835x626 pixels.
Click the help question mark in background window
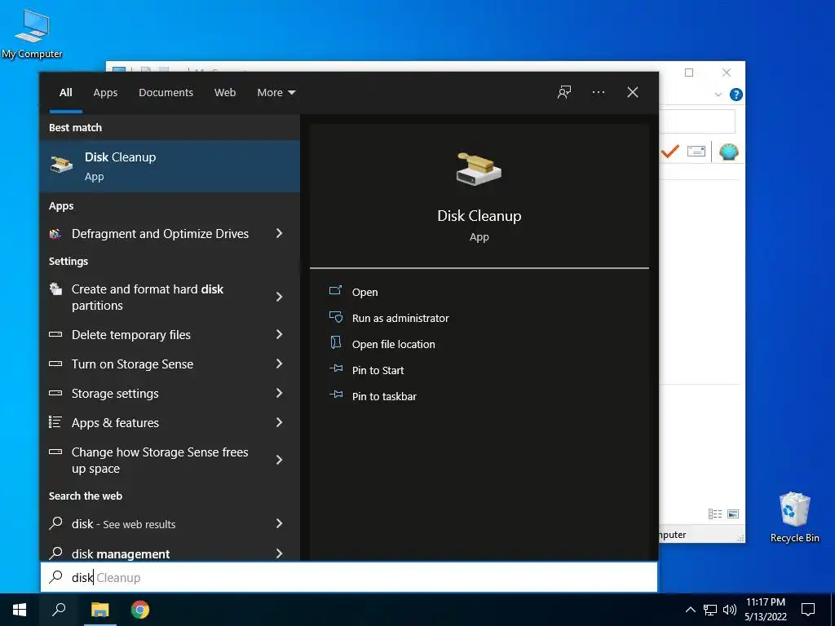click(736, 95)
